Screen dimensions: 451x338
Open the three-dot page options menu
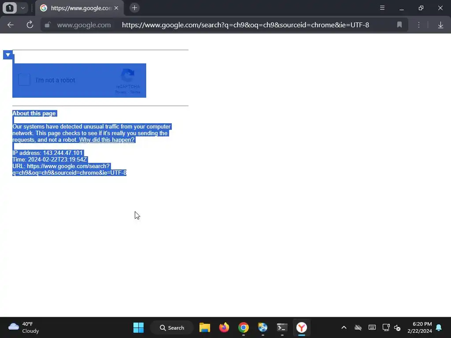pos(419,25)
